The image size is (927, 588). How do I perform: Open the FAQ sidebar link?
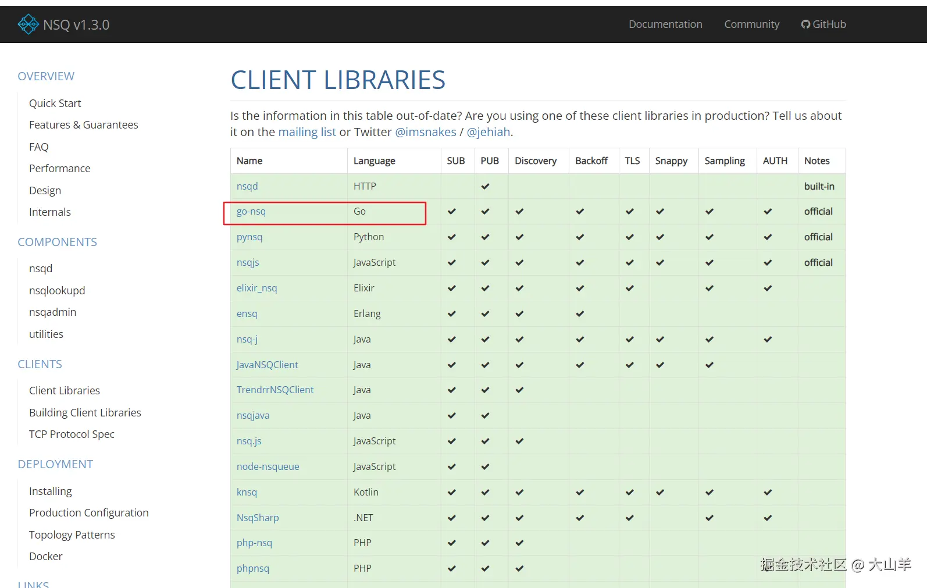pyautogui.click(x=39, y=147)
